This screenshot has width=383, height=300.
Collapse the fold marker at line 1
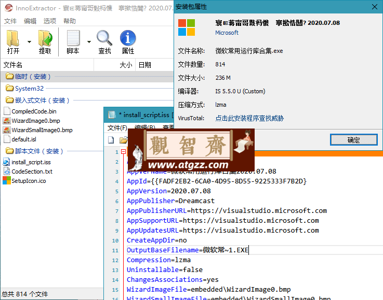pos(123,152)
